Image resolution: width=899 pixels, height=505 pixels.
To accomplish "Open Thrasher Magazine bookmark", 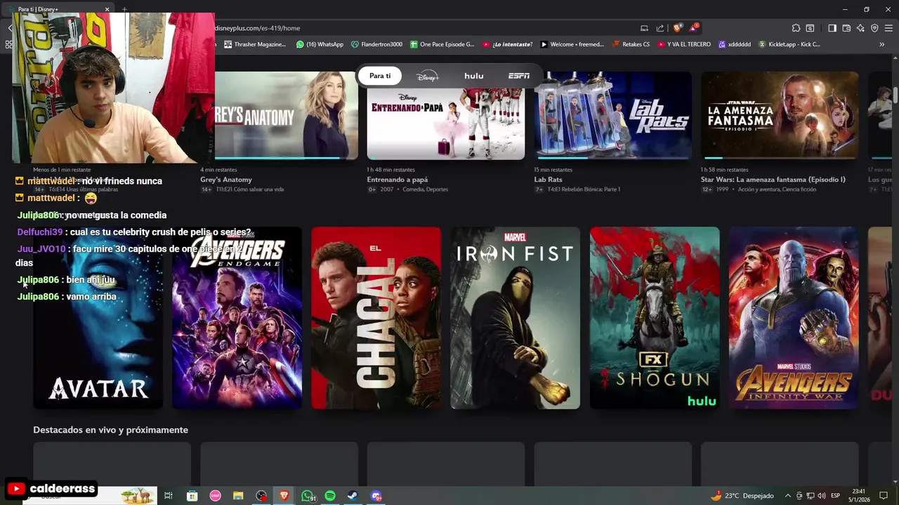I will click(255, 44).
